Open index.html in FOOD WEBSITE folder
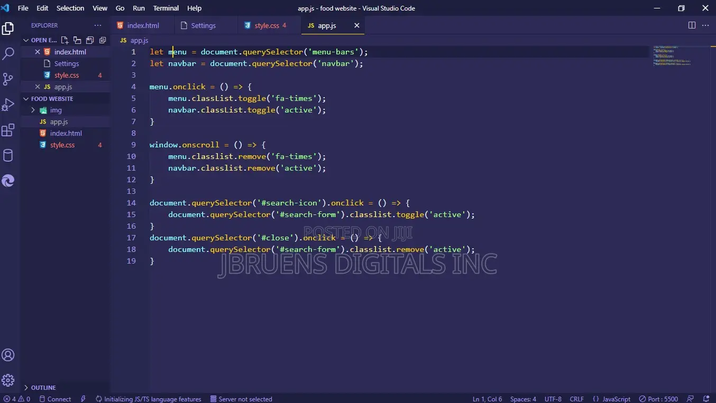 tap(66, 133)
